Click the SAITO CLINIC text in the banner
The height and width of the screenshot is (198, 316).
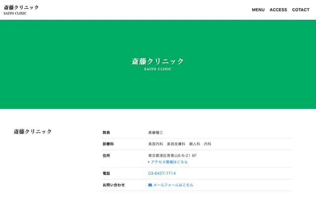(158, 69)
